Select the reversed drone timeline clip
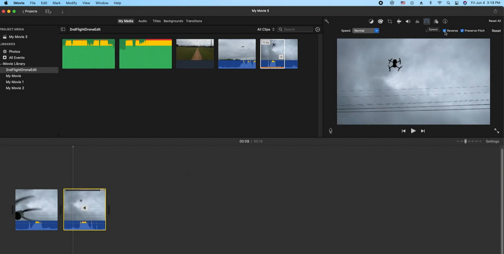Screen dimensions: 504x254 click(x=84, y=210)
